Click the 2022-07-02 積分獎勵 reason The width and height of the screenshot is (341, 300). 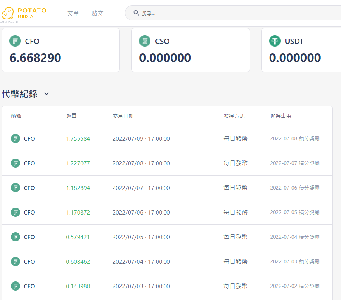[295, 286]
